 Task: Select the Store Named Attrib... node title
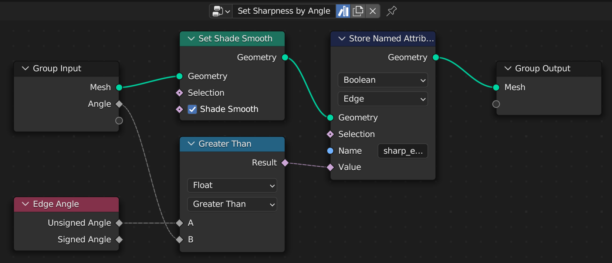pyautogui.click(x=391, y=38)
